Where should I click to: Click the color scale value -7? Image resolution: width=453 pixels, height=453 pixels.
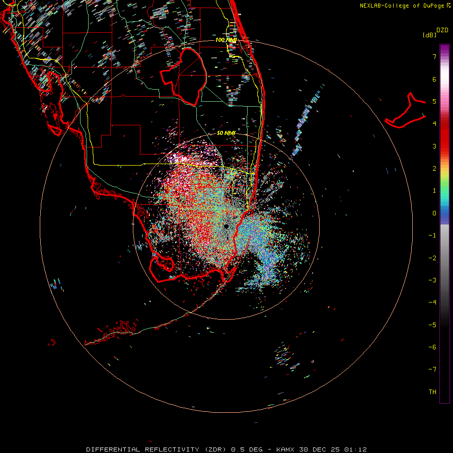(x=432, y=369)
